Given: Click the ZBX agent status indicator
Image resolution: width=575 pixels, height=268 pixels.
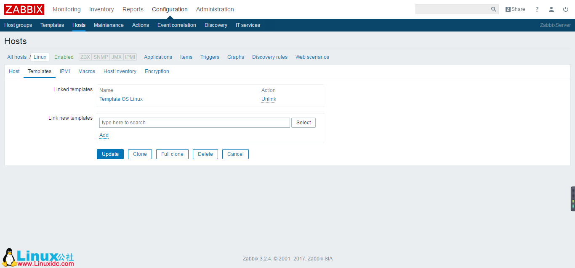Looking at the screenshot, I should coord(85,57).
